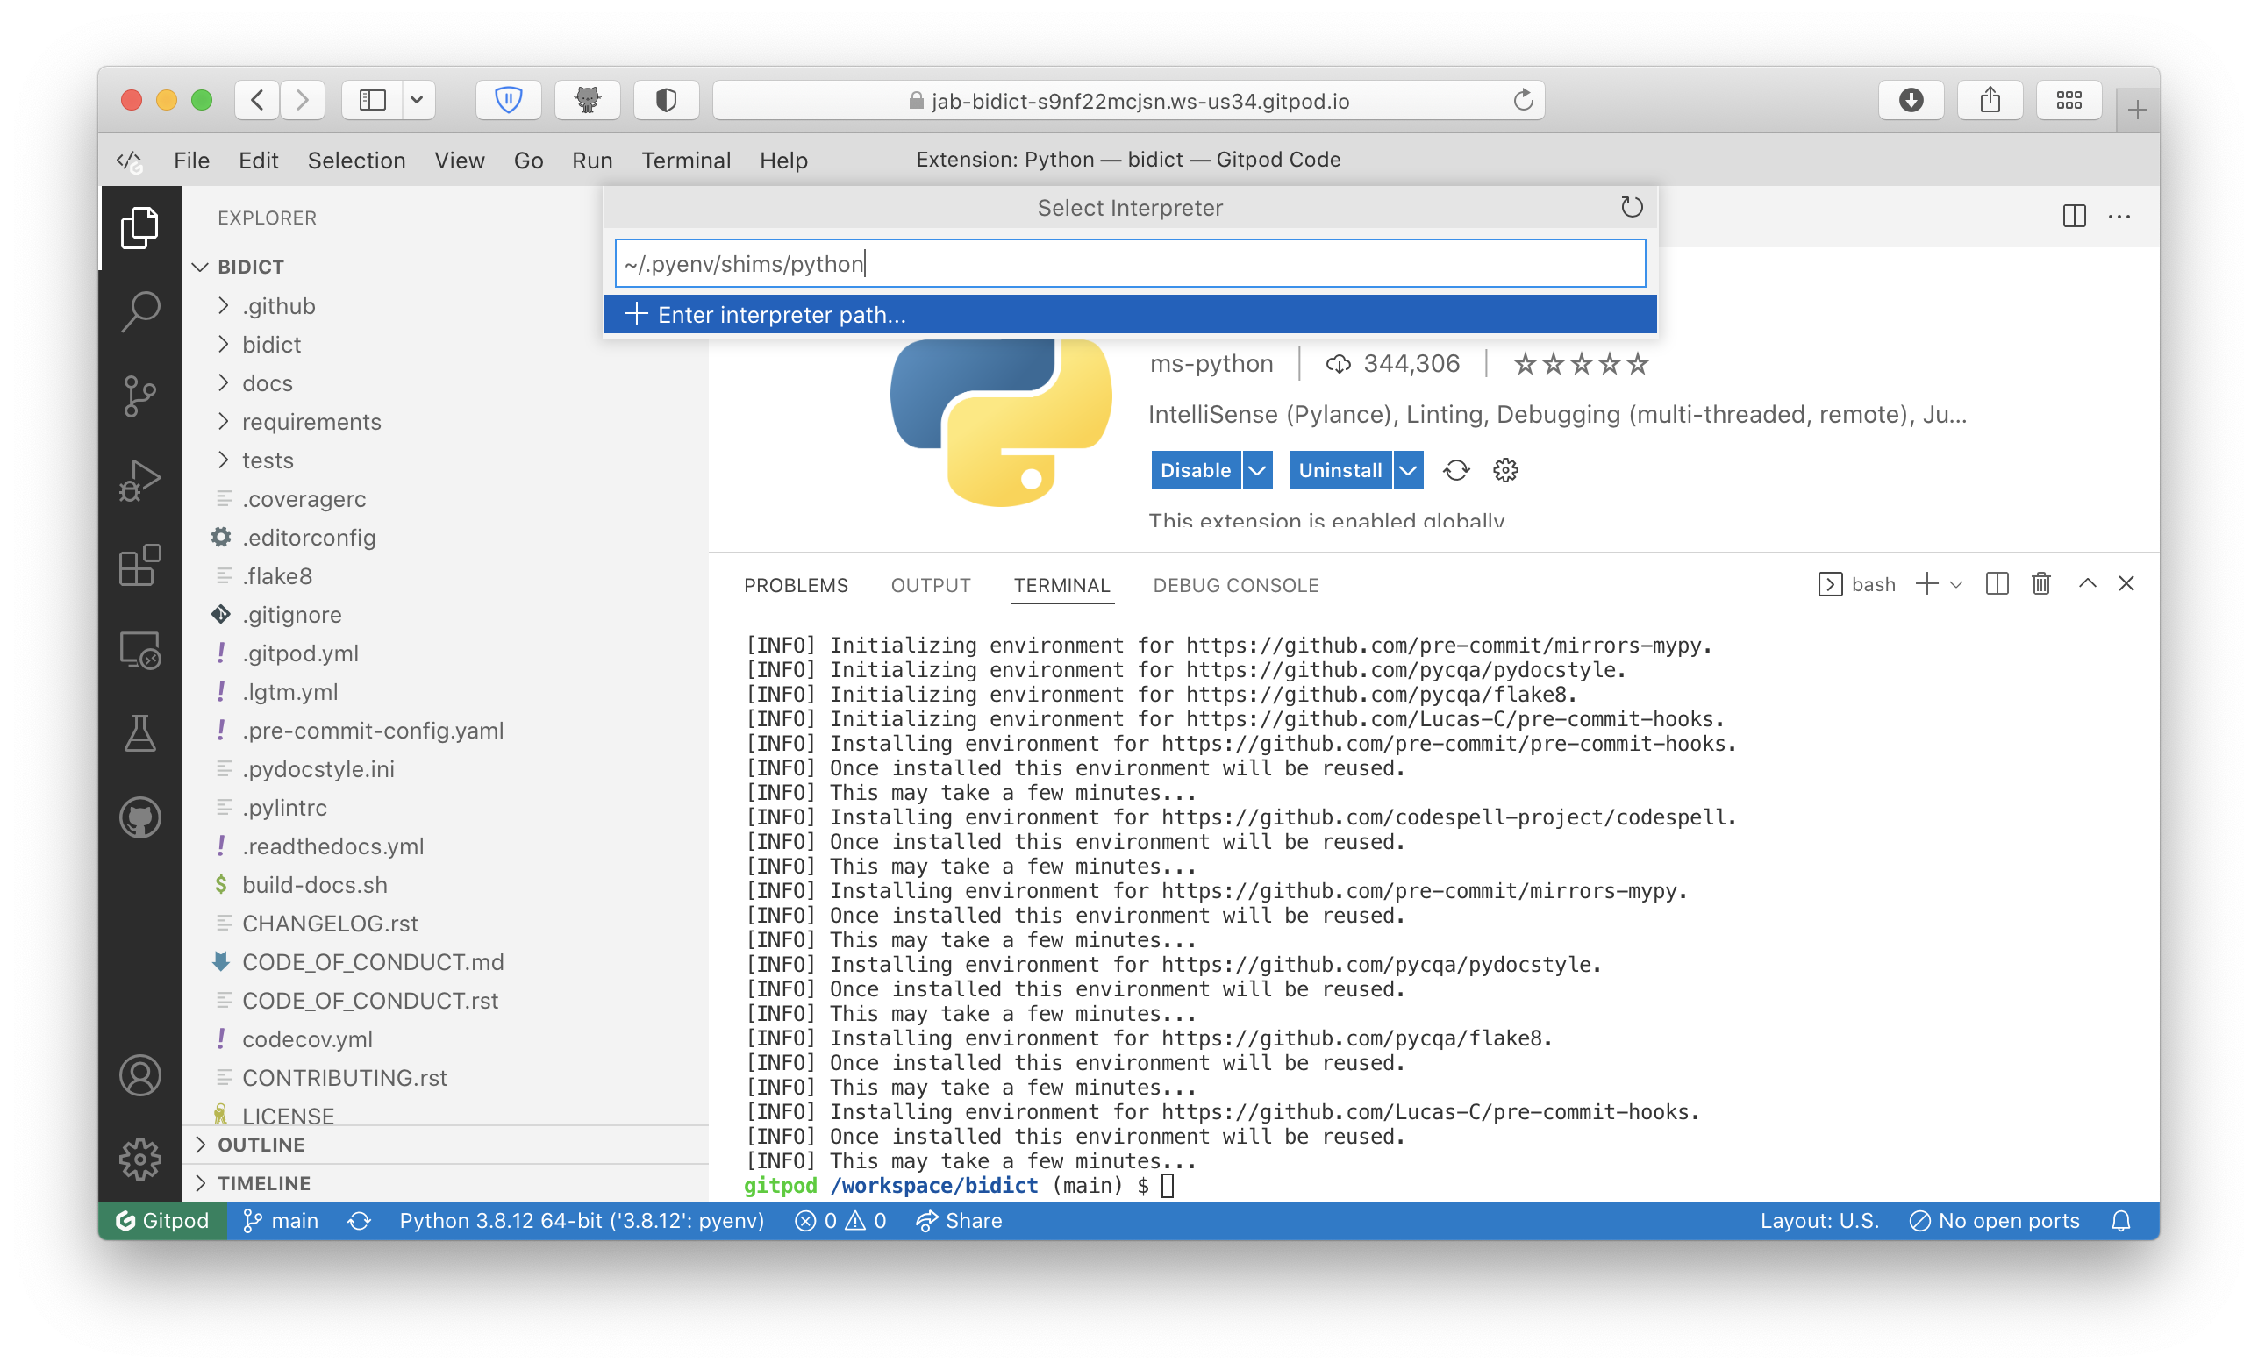Toggle Safari's sidebar
The width and height of the screenshot is (2258, 1370).
click(x=372, y=100)
